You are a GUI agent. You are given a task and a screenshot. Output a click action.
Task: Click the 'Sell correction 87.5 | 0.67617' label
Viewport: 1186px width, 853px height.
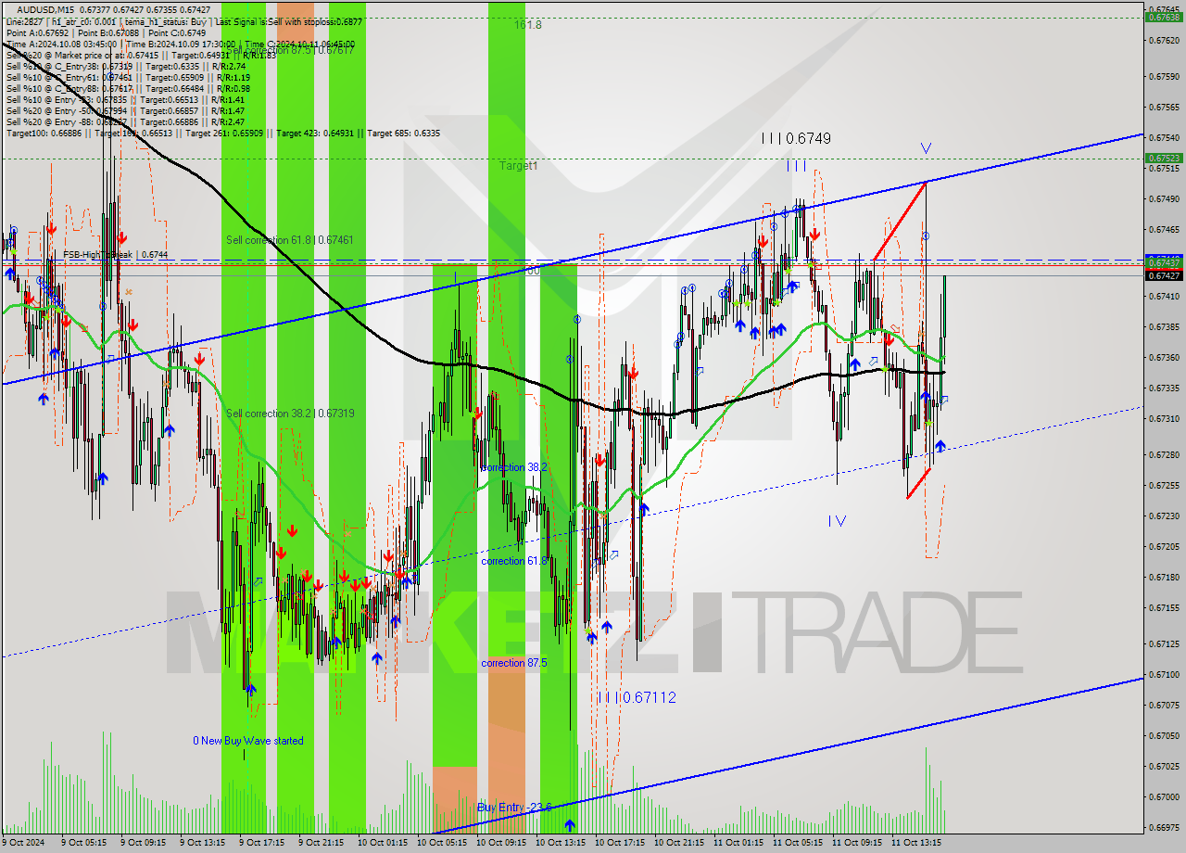290,50
